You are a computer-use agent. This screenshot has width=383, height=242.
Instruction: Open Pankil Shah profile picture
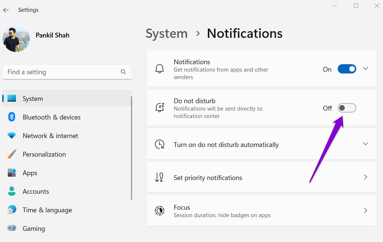[16, 38]
